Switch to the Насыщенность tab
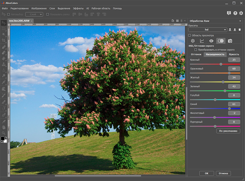This screenshot has height=181, width=245. (215, 54)
